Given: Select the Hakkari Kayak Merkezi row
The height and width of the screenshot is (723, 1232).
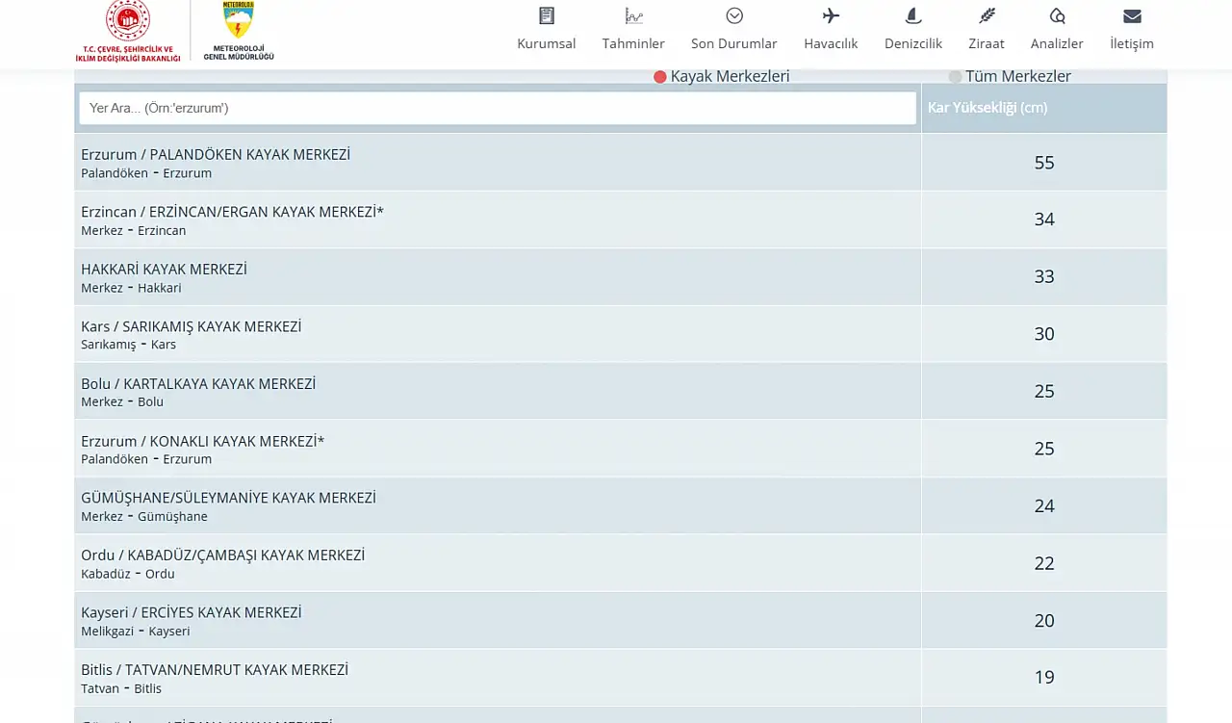Looking at the screenshot, I should [164, 270].
